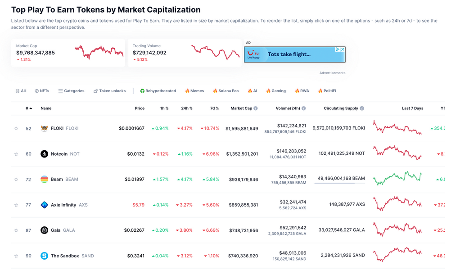Click the Beam token logo icon
This screenshot has width=460, height=270.
tap(44, 179)
